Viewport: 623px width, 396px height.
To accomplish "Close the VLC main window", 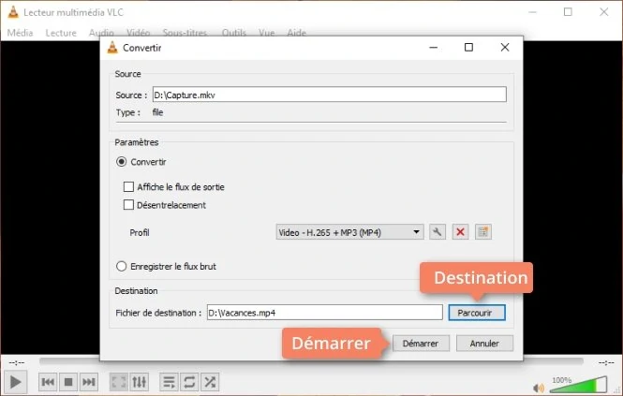I will click(x=604, y=12).
